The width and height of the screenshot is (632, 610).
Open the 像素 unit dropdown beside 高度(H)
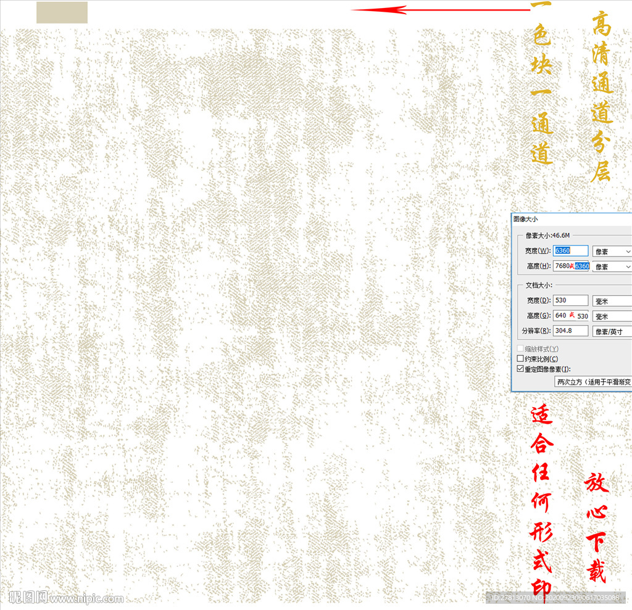tap(612, 266)
